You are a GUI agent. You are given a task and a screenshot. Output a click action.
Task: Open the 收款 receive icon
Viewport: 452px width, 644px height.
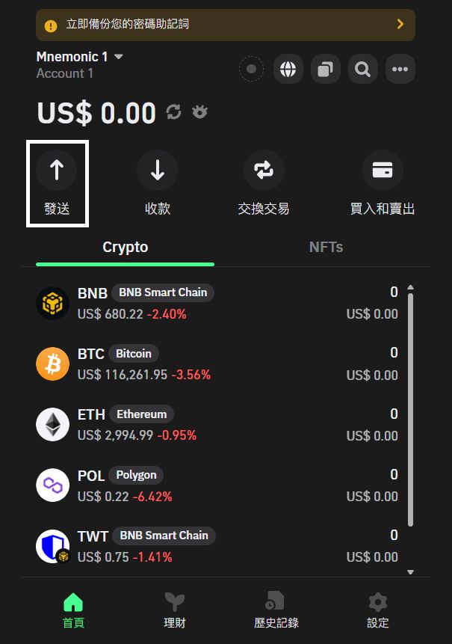(158, 170)
